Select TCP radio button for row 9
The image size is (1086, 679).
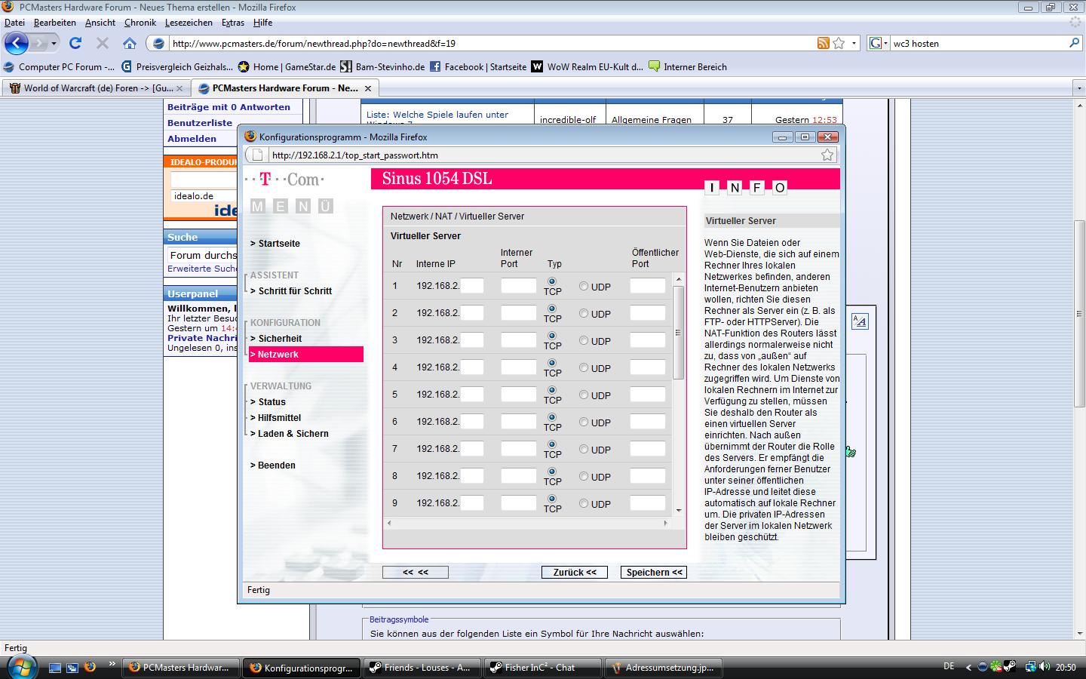pos(552,499)
